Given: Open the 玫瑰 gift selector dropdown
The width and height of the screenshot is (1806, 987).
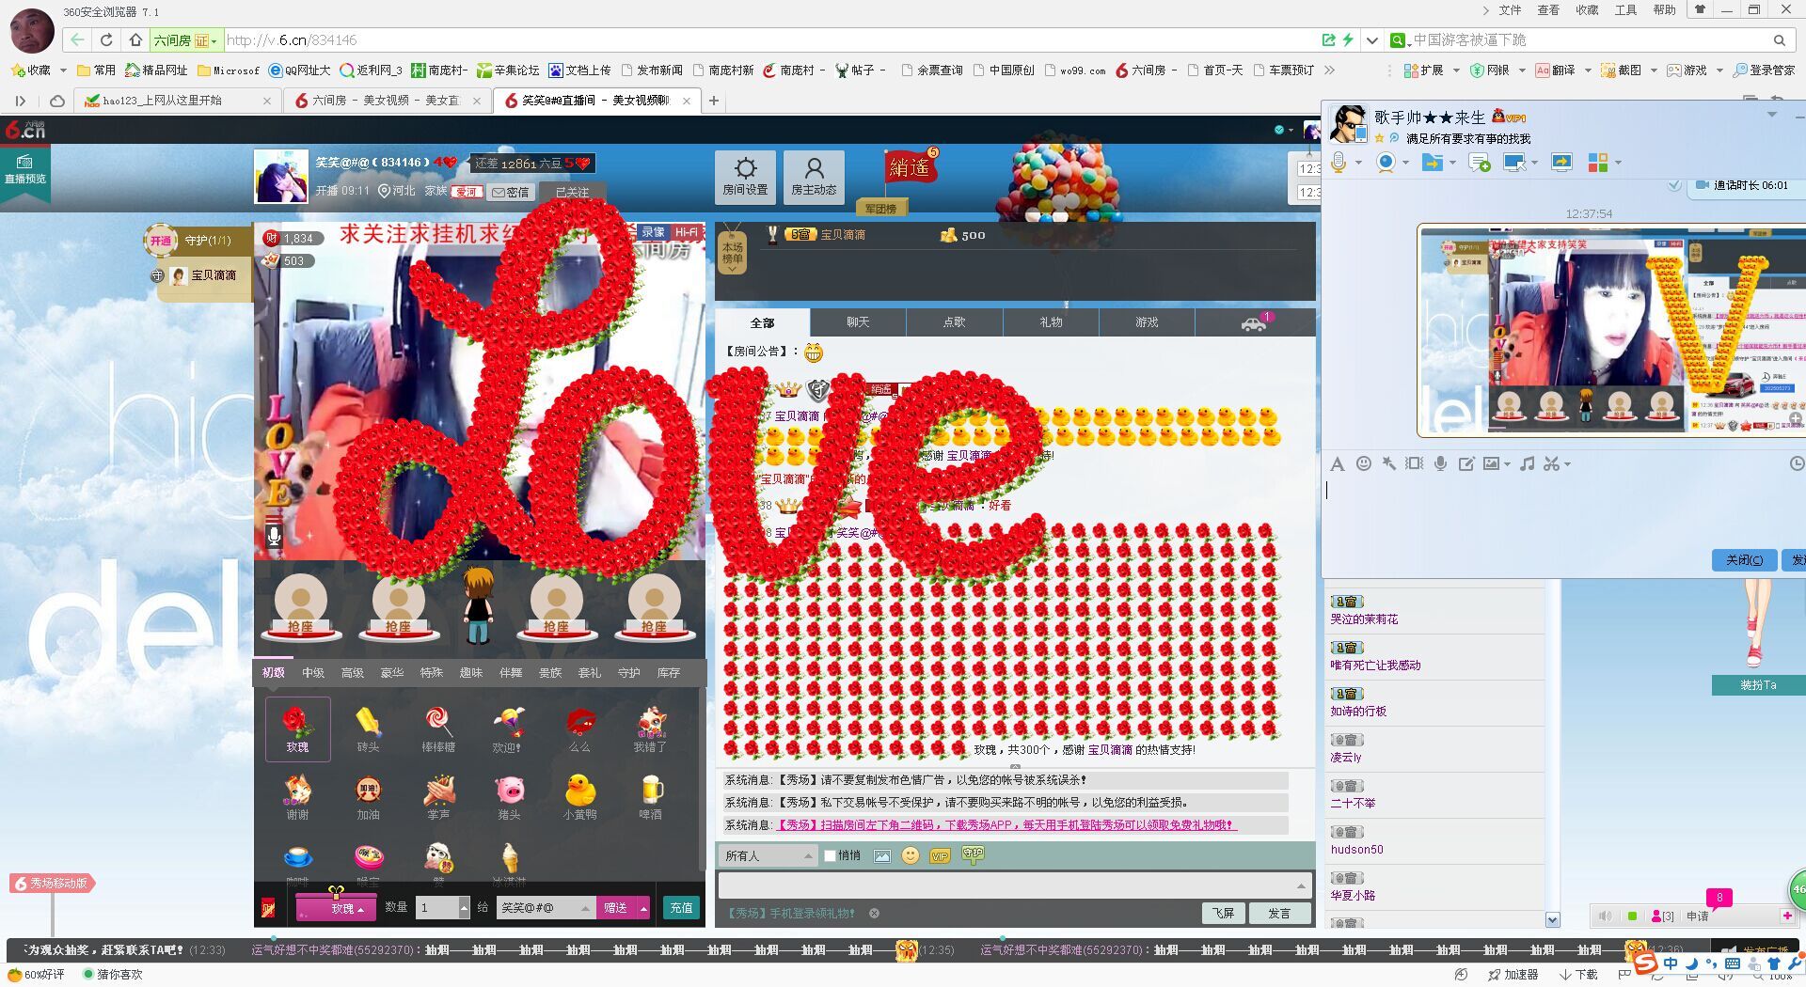Looking at the screenshot, I should pos(336,908).
